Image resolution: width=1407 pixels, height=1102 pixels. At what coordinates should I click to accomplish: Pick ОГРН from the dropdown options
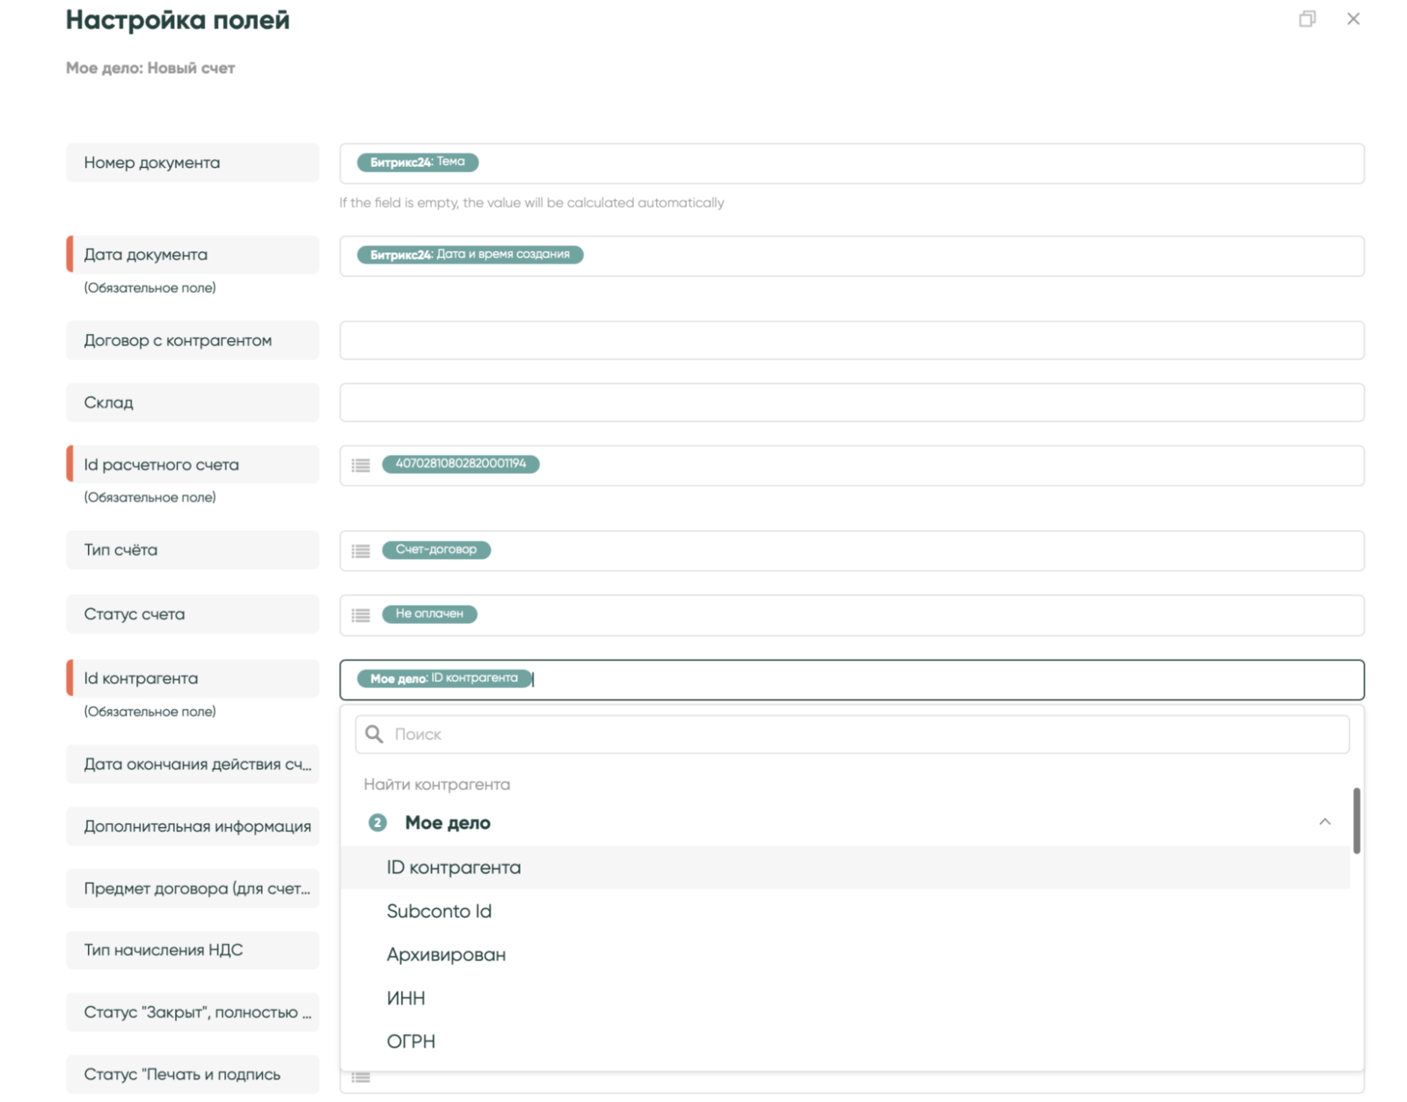coord(411,1041)
